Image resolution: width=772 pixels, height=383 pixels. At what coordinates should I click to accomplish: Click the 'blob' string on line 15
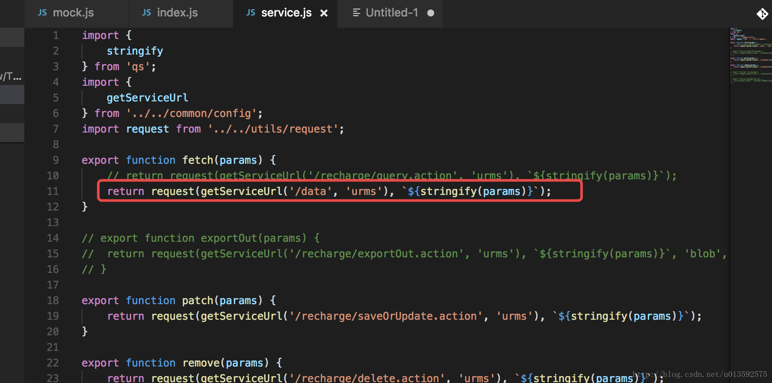click(703, 254)
